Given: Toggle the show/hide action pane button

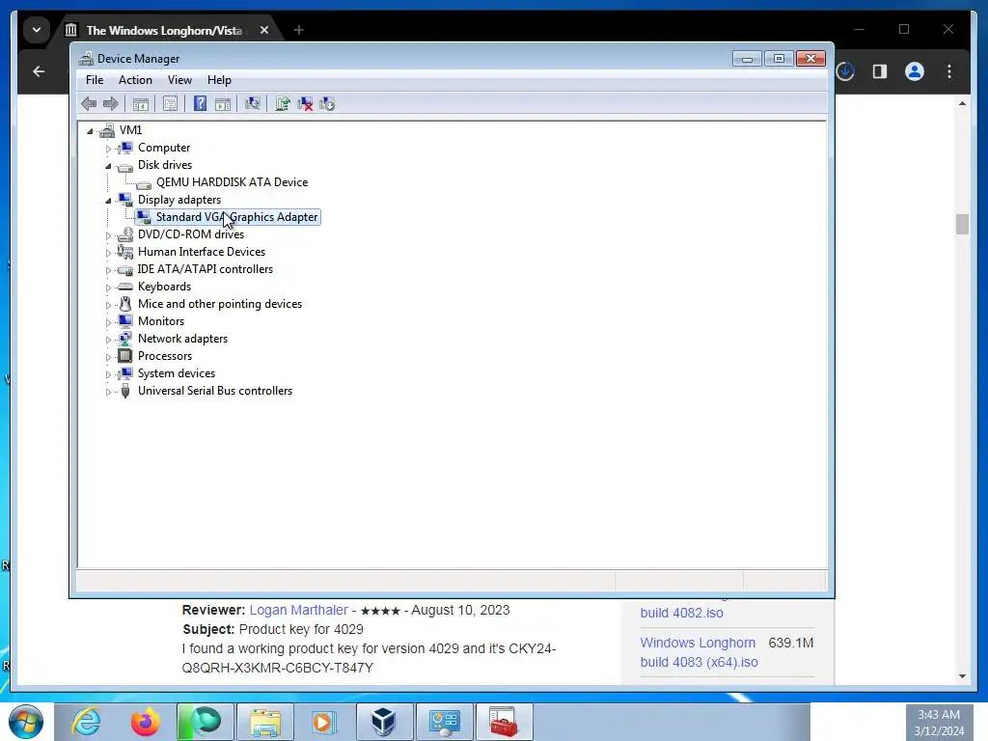Looking at the screenshot, I should pyautogui.click(x=223, y=104).
